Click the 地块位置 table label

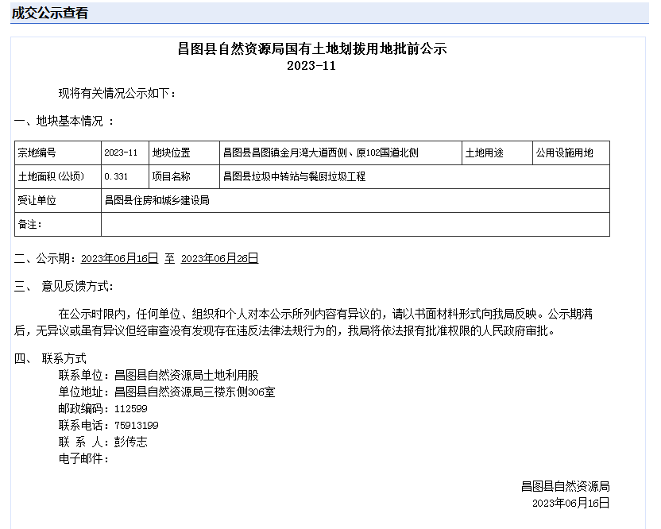tap(171, 153)
